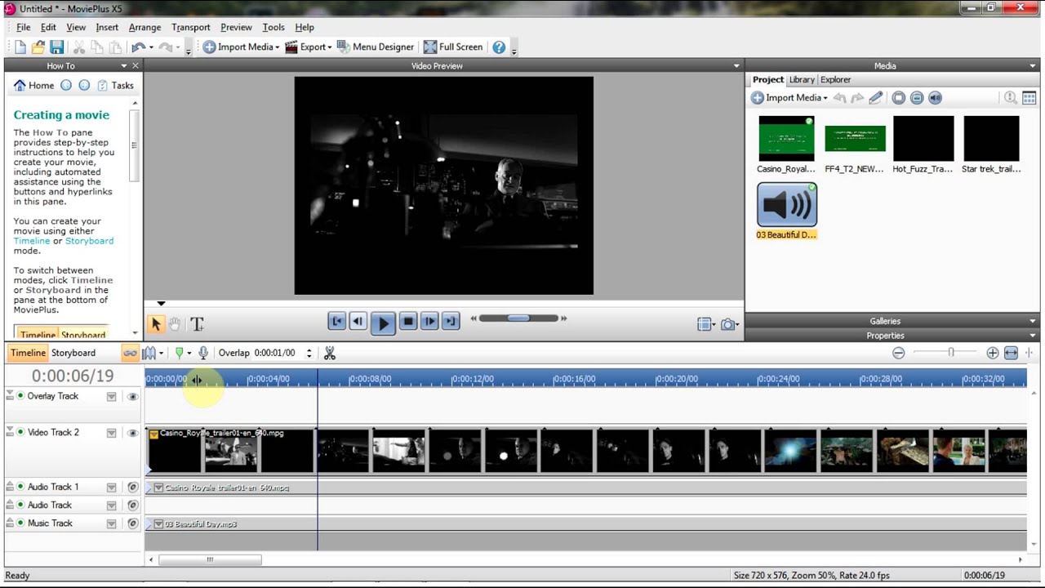Go to Home in the How To pane
Viewport: 1045px width, 588px height.
tap(34, 85)
